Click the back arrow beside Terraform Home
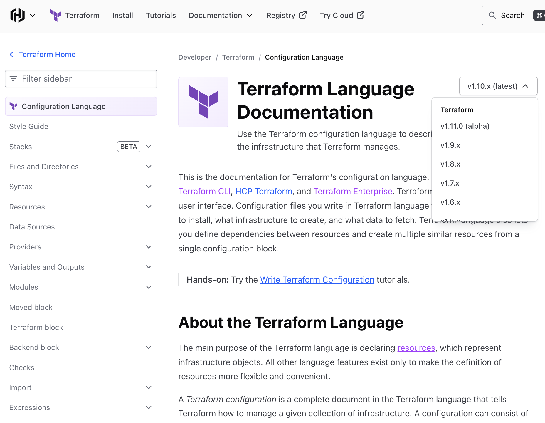The width and height of the screenshot is (545, 423). click(x=11, y=55)
